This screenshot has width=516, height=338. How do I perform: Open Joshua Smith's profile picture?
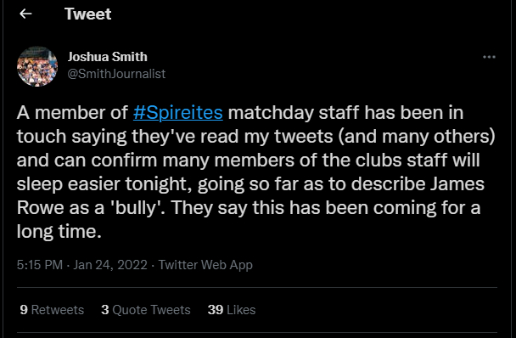click(x=37, y=66)
